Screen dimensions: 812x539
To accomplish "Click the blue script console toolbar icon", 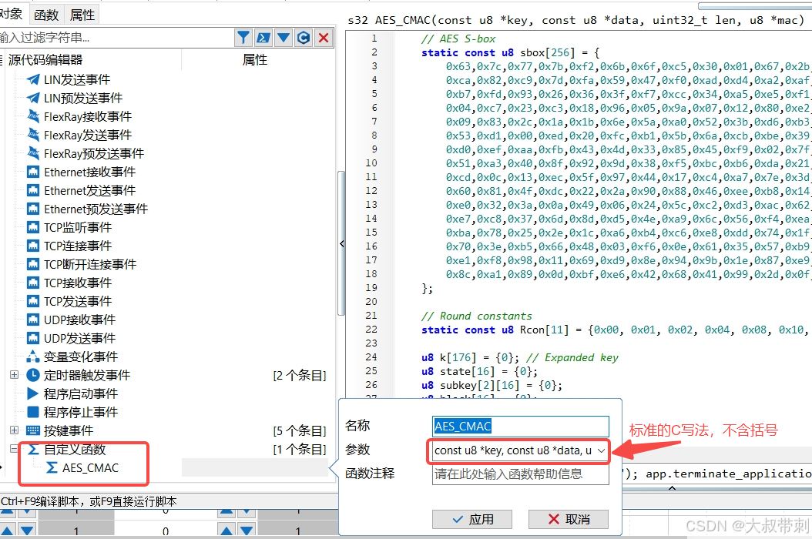I will point(263,37).
